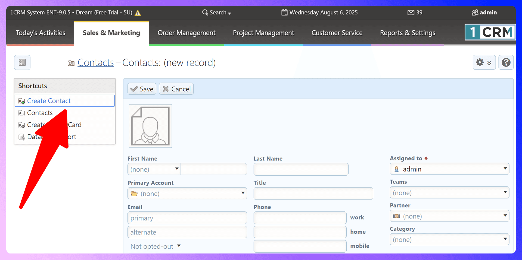
Task: Switch to Reports & Settings tab
Action: click(408, 33)
